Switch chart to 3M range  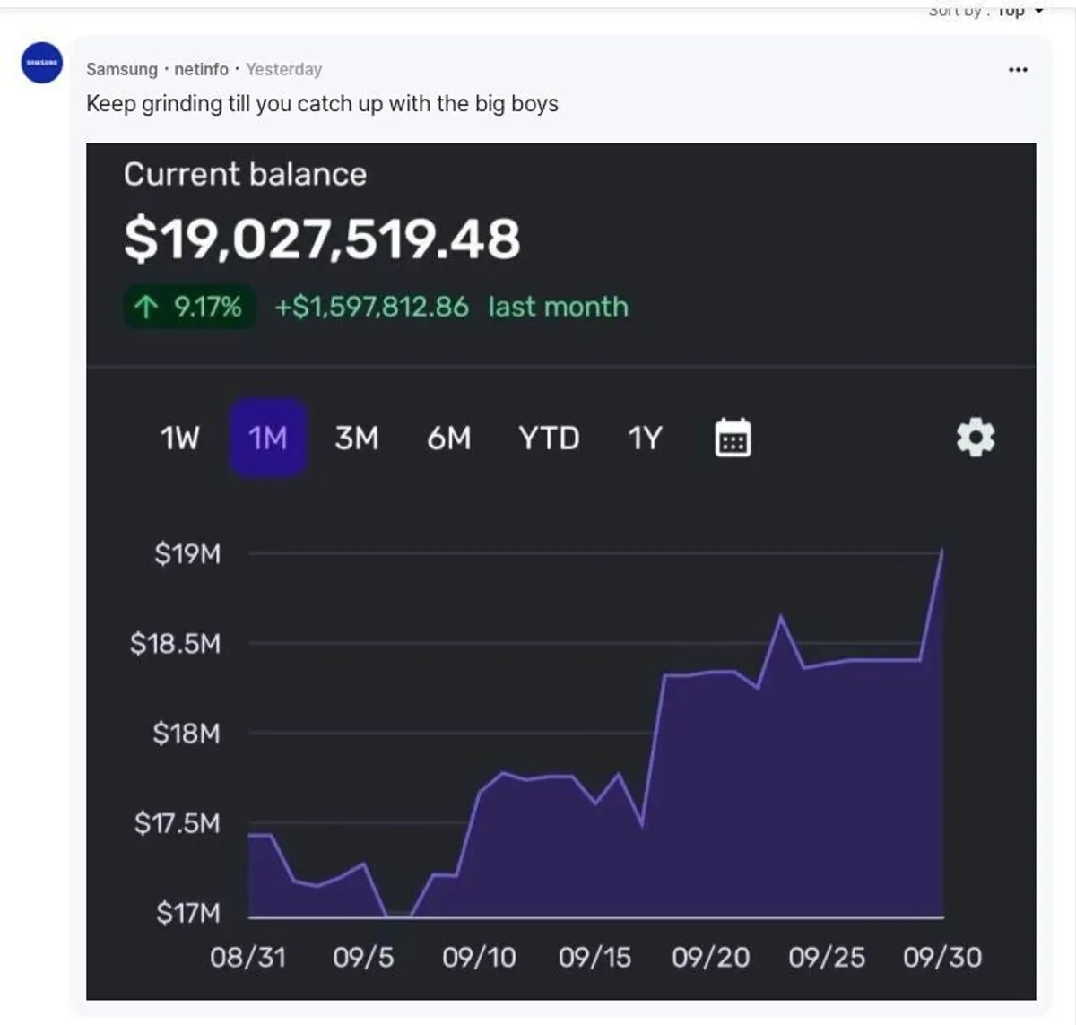click(357, 439)
